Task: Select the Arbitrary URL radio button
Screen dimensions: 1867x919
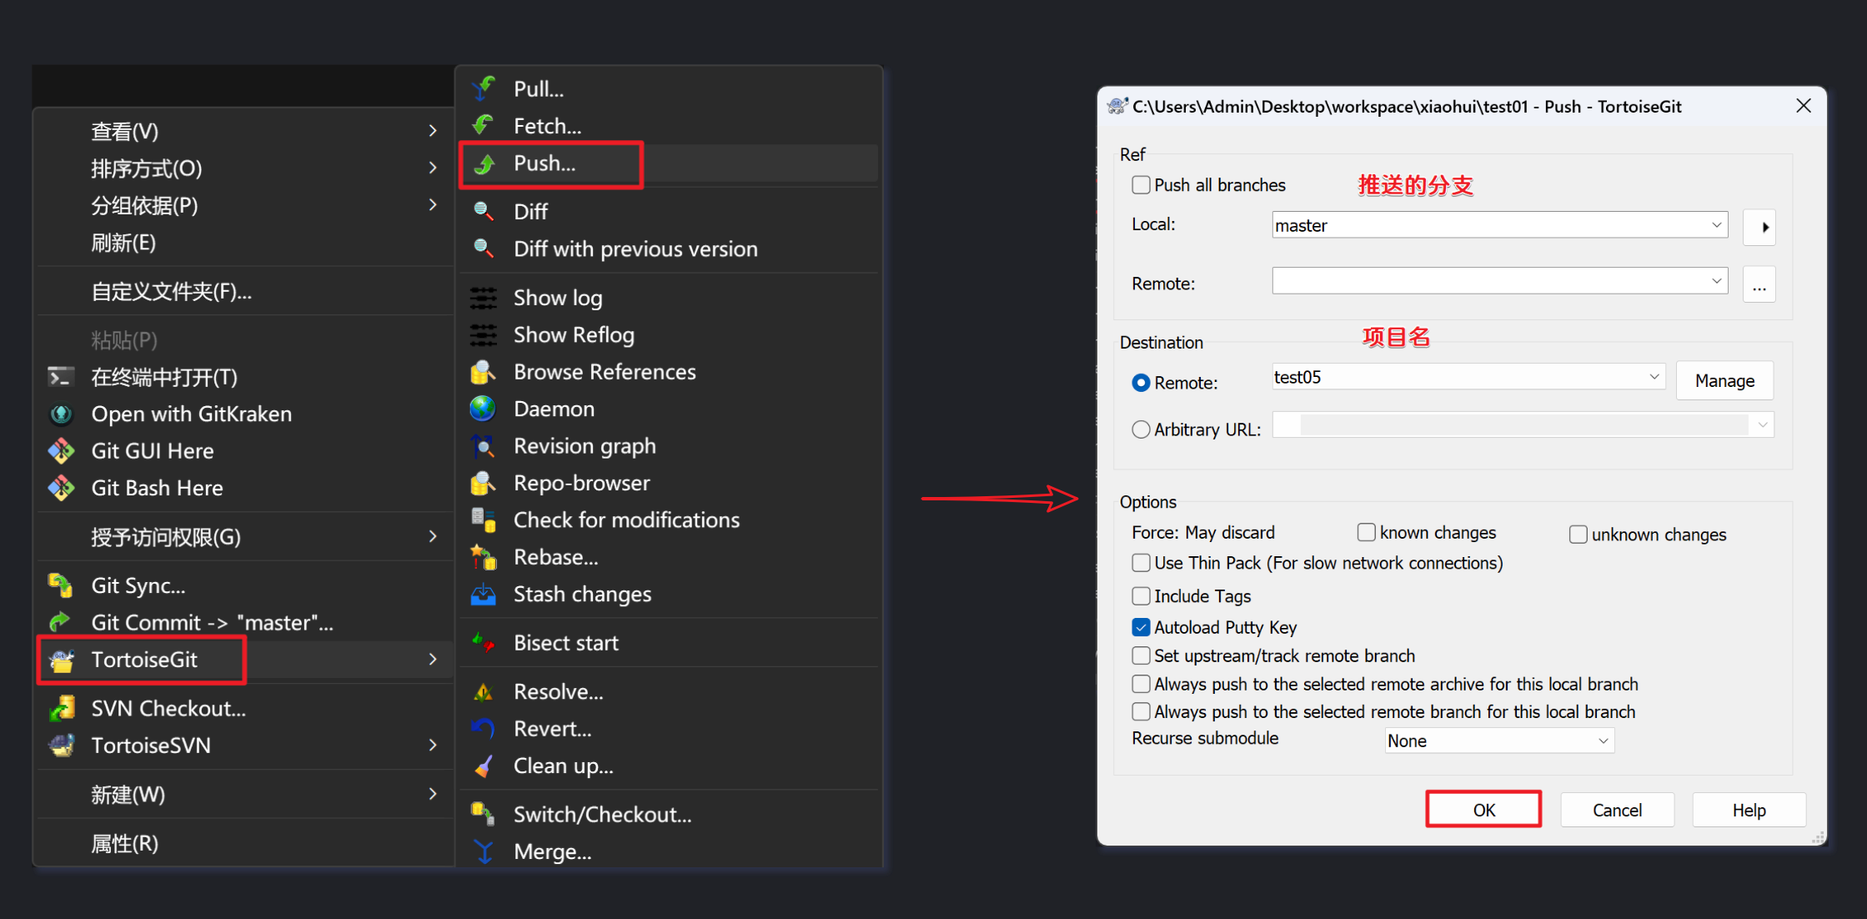Action: (x=1141, y=429)
